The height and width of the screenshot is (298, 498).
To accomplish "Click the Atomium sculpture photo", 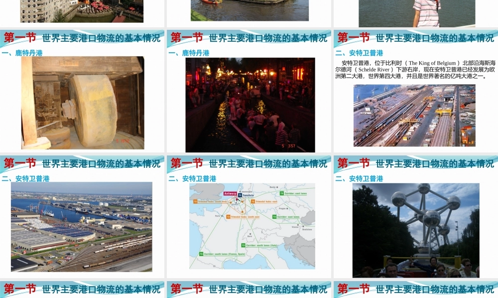I will [416, 230].
